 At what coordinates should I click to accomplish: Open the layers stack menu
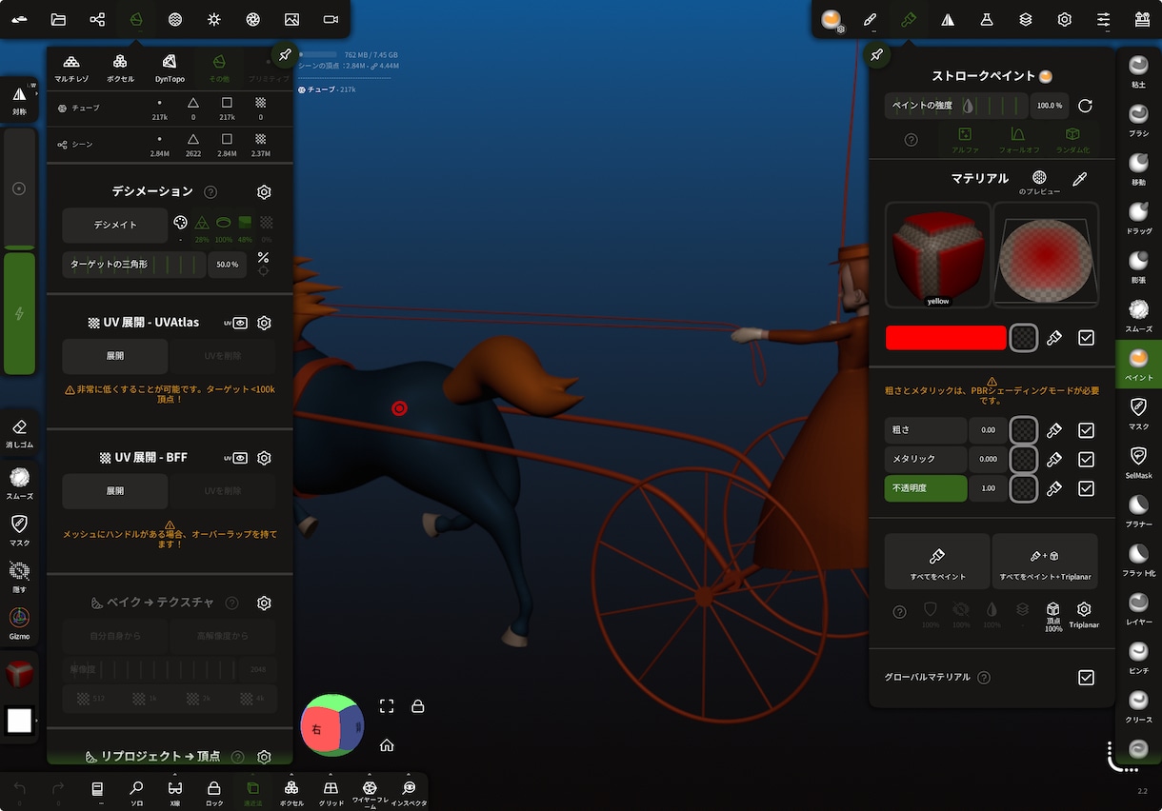[1026, 19]
